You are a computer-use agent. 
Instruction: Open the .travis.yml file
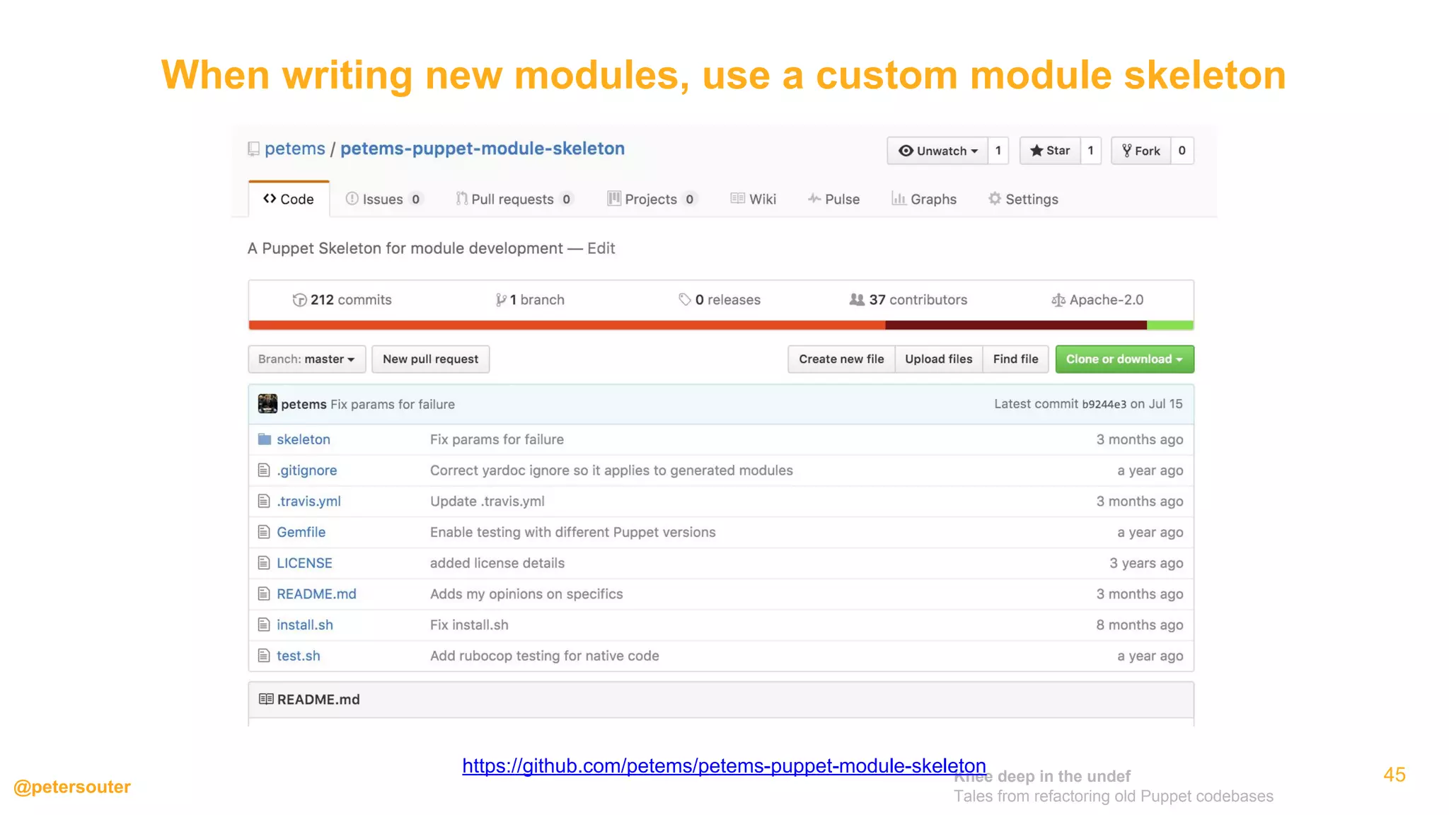[309, 502]
